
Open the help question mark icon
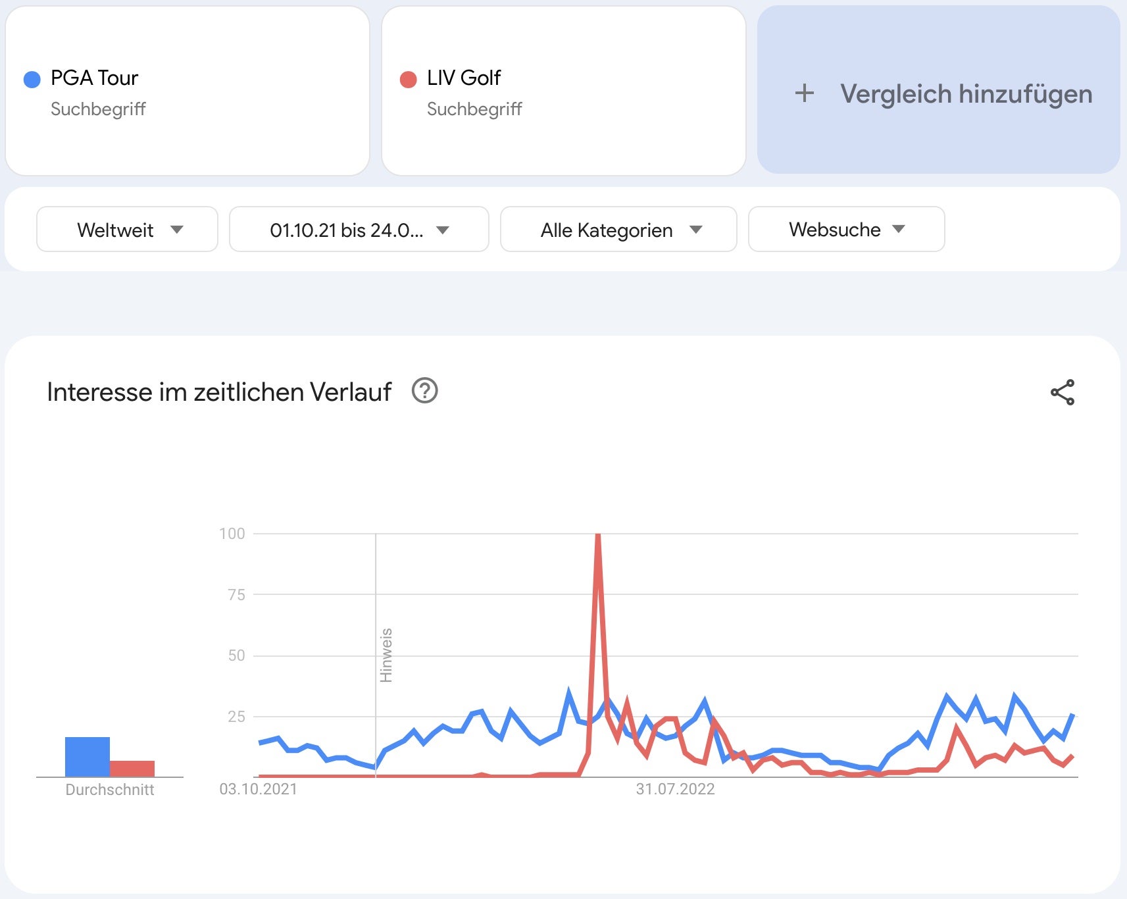pos(424,391)
